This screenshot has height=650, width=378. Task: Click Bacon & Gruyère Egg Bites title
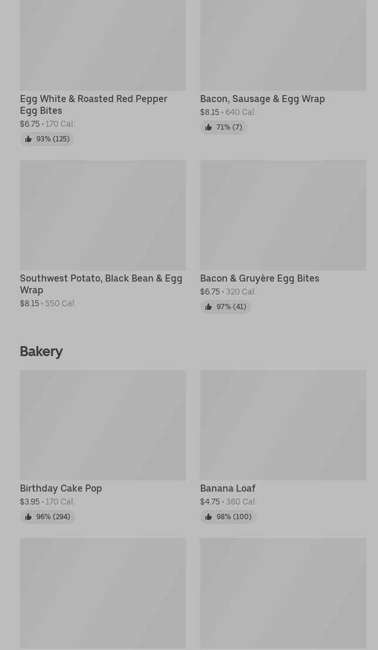pyautogui.click(x=259, y=278)
